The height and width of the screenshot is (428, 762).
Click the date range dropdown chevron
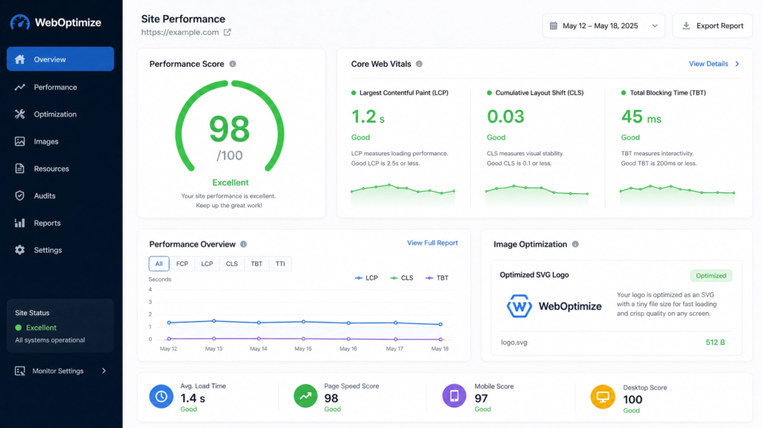pyautogui.click(x=655, y=26)
